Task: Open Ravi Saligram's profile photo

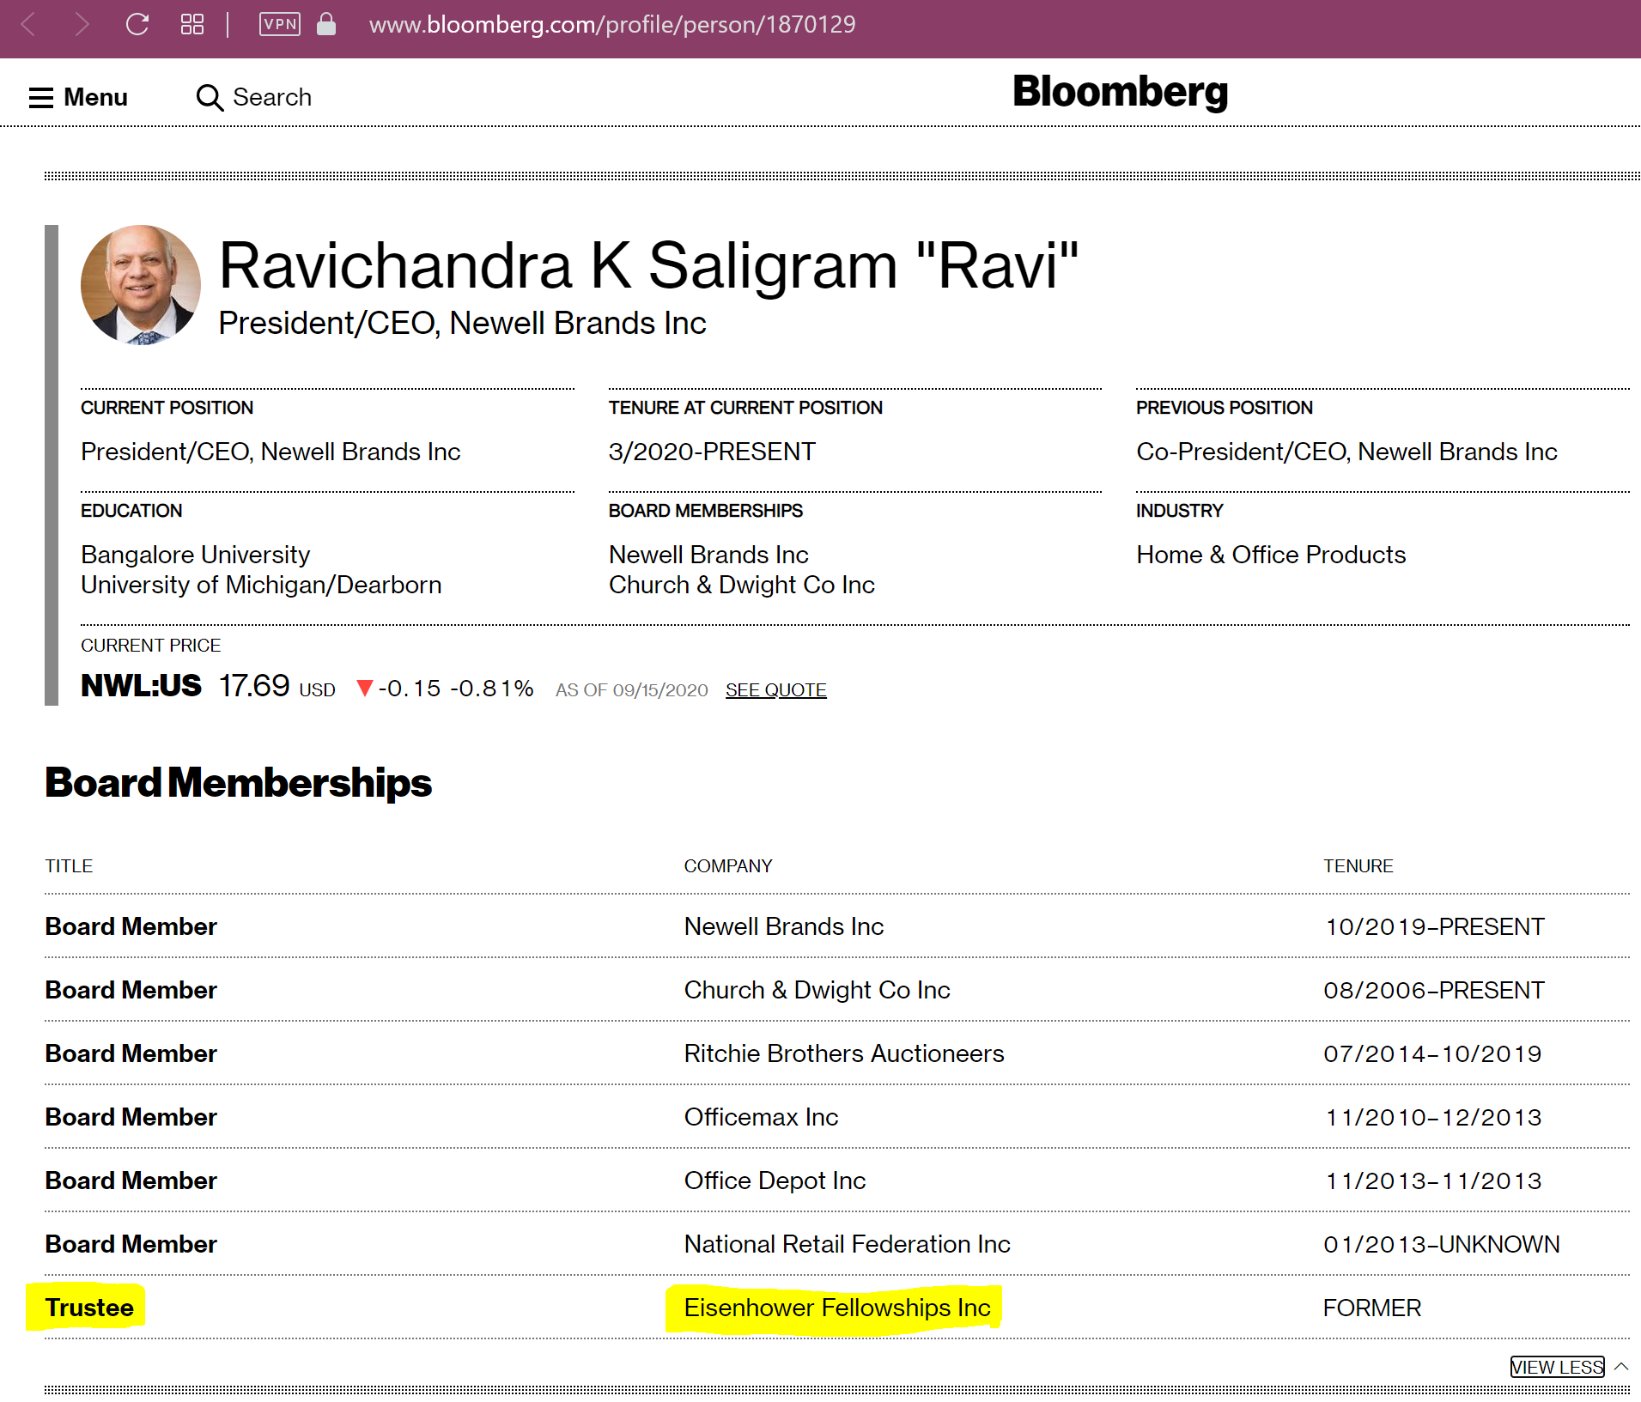Action: [x=141, y=285]
